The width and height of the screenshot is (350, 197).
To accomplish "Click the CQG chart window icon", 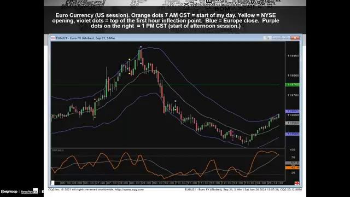I will tap(53, 38).
